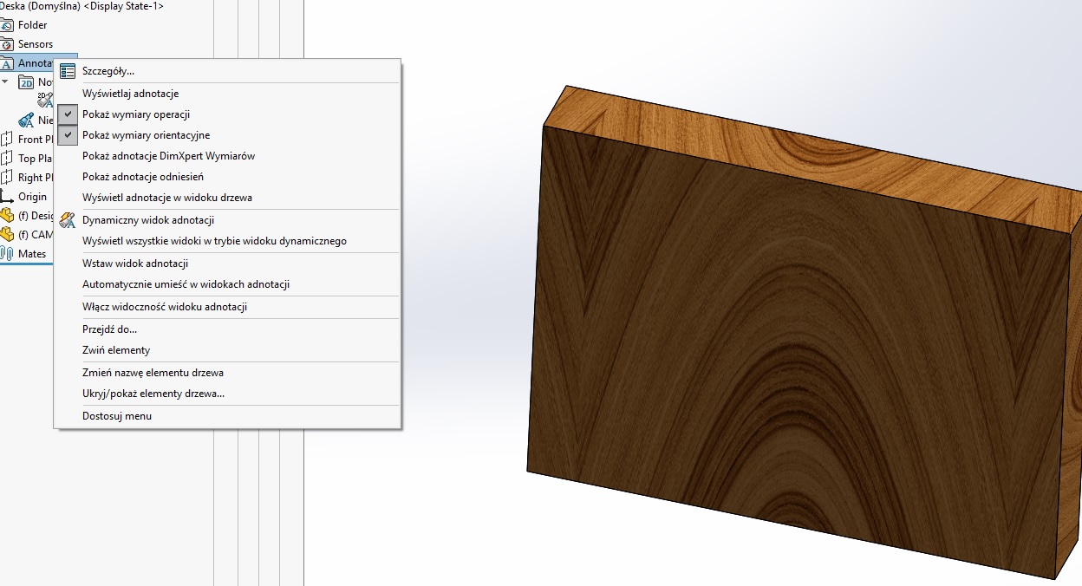Uncheck Pokaż wymiary operacji
Image resolution: width=1082 pixels, height=586 pixels.
(x=68, y=114)
